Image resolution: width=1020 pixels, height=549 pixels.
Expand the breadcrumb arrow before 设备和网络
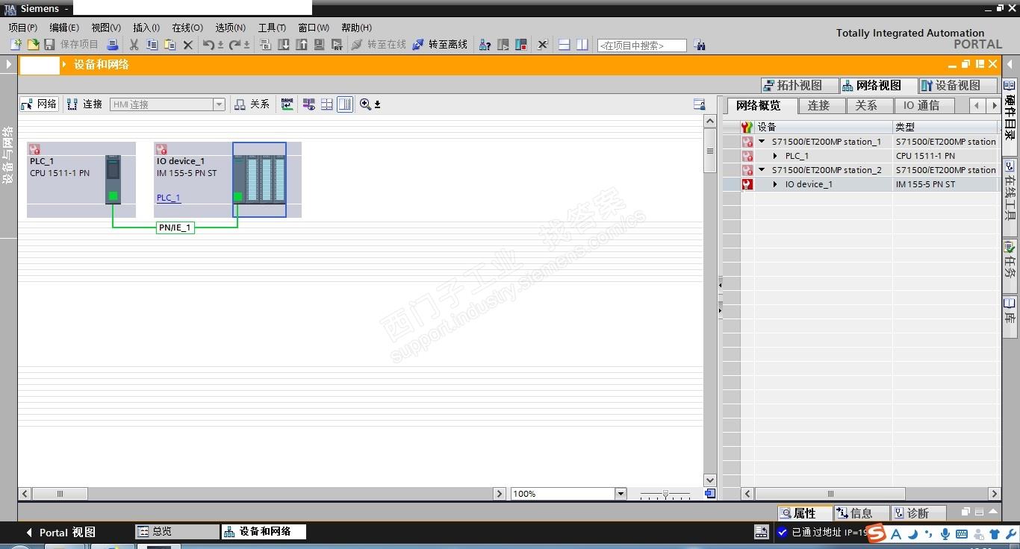click(65, 65)
